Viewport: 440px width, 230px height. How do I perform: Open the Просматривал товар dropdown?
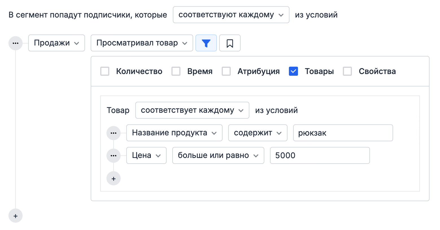141,43
